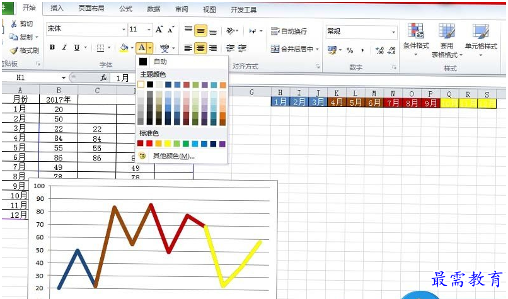
Task: Select the Format Painter (格式刷) brush
Action: (14, 50)
